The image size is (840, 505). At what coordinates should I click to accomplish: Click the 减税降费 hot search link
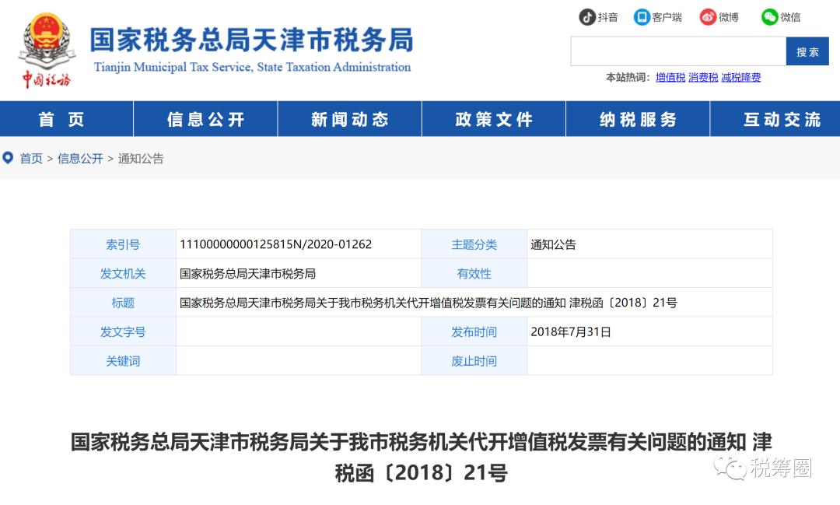click(740, 77)
